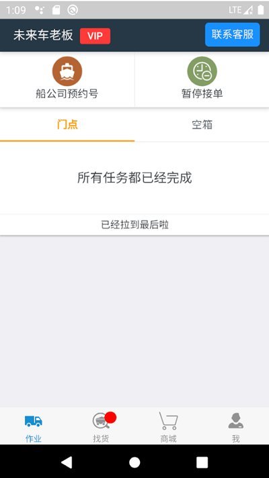The image size is (269, 478).
Task: Tap the 所有任务都已经完成 message
Action: [x=134, y=177]
